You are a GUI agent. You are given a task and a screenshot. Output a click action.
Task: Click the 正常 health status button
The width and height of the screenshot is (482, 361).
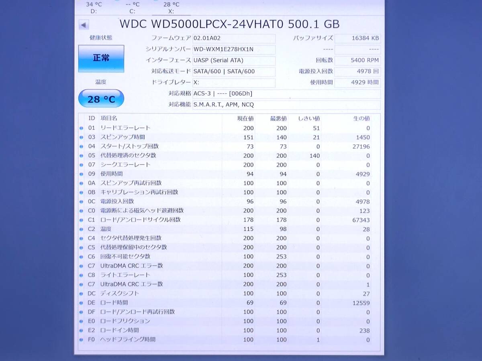101,58
